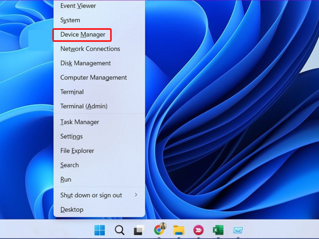Open Computer Management
319x239 pixels.
[x=93, y=78]
